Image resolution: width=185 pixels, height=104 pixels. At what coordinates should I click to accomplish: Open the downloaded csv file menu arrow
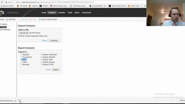click(x=20, y=101)
